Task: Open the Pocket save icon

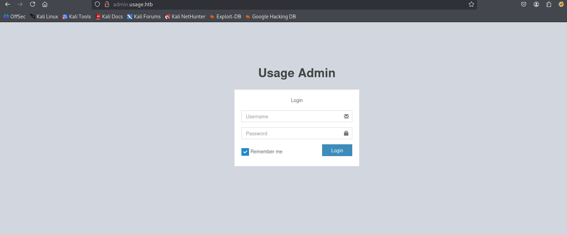Action: point(524,4)
